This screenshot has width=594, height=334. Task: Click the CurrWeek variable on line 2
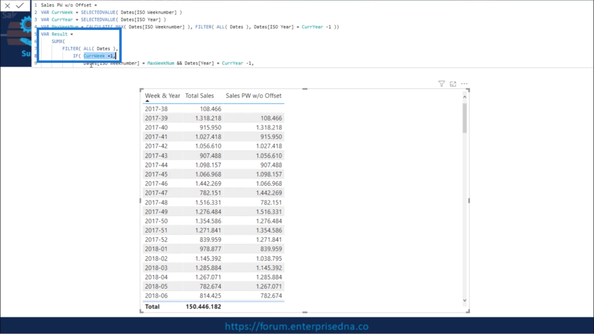(62, 12)
